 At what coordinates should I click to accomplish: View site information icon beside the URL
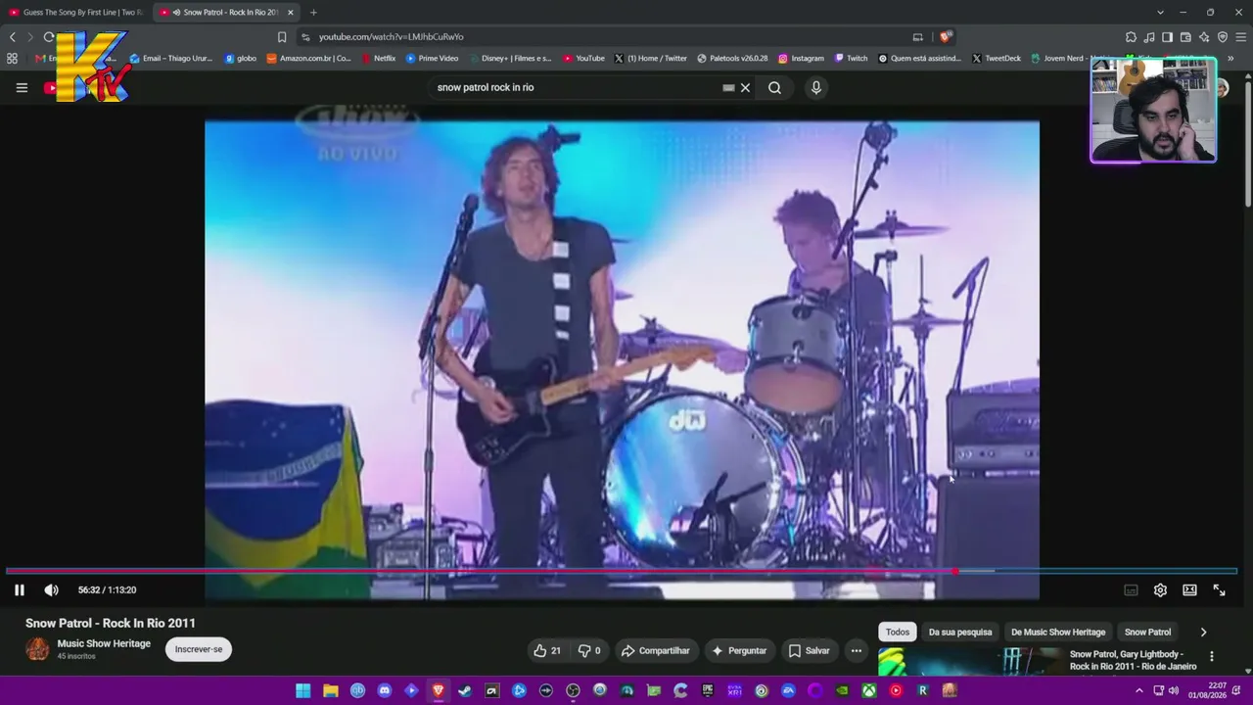305,37
